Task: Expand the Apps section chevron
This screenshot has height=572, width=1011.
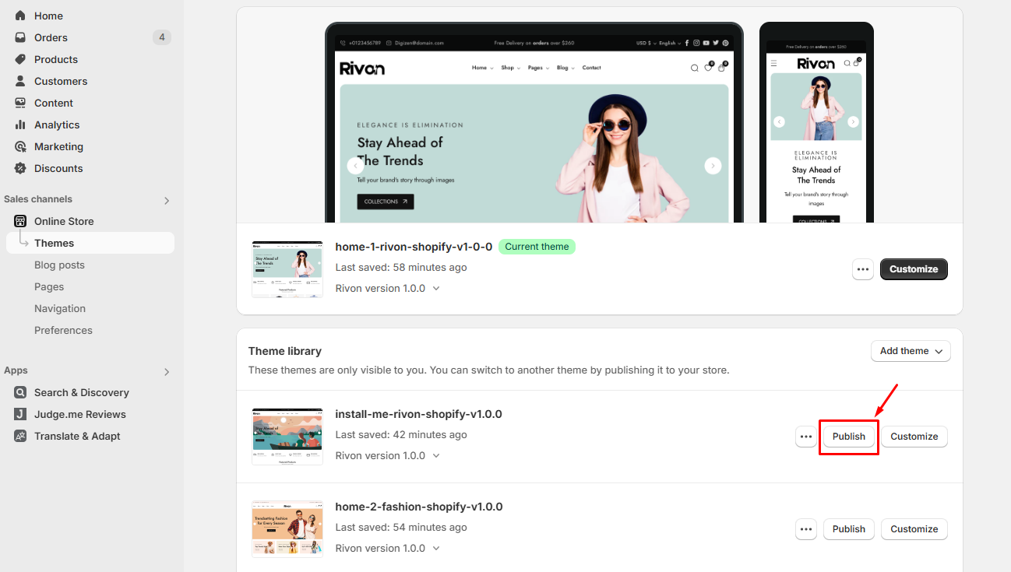Action: [166, 372]
